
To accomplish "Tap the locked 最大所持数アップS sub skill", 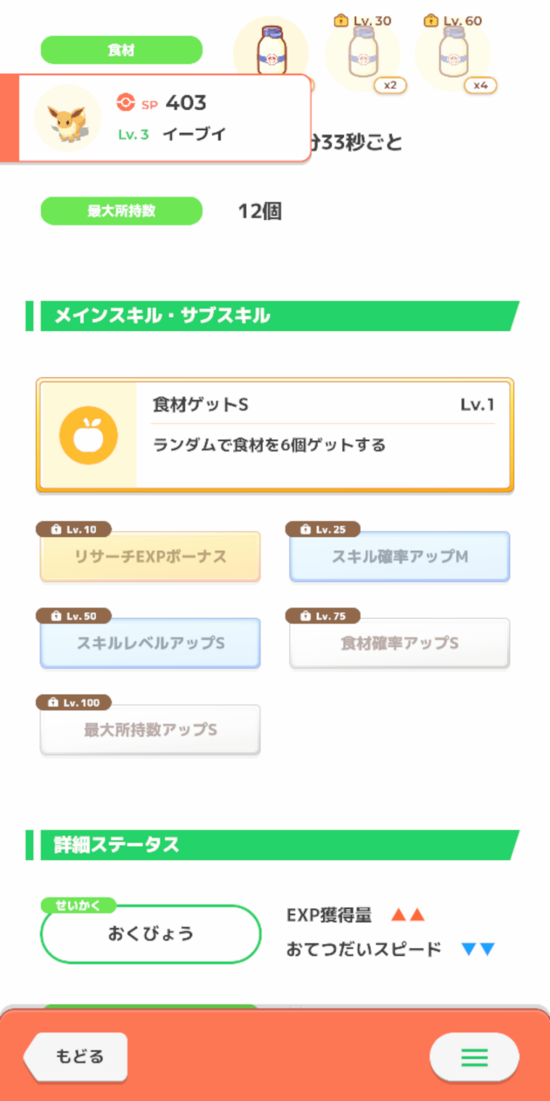I will point(150,730).
